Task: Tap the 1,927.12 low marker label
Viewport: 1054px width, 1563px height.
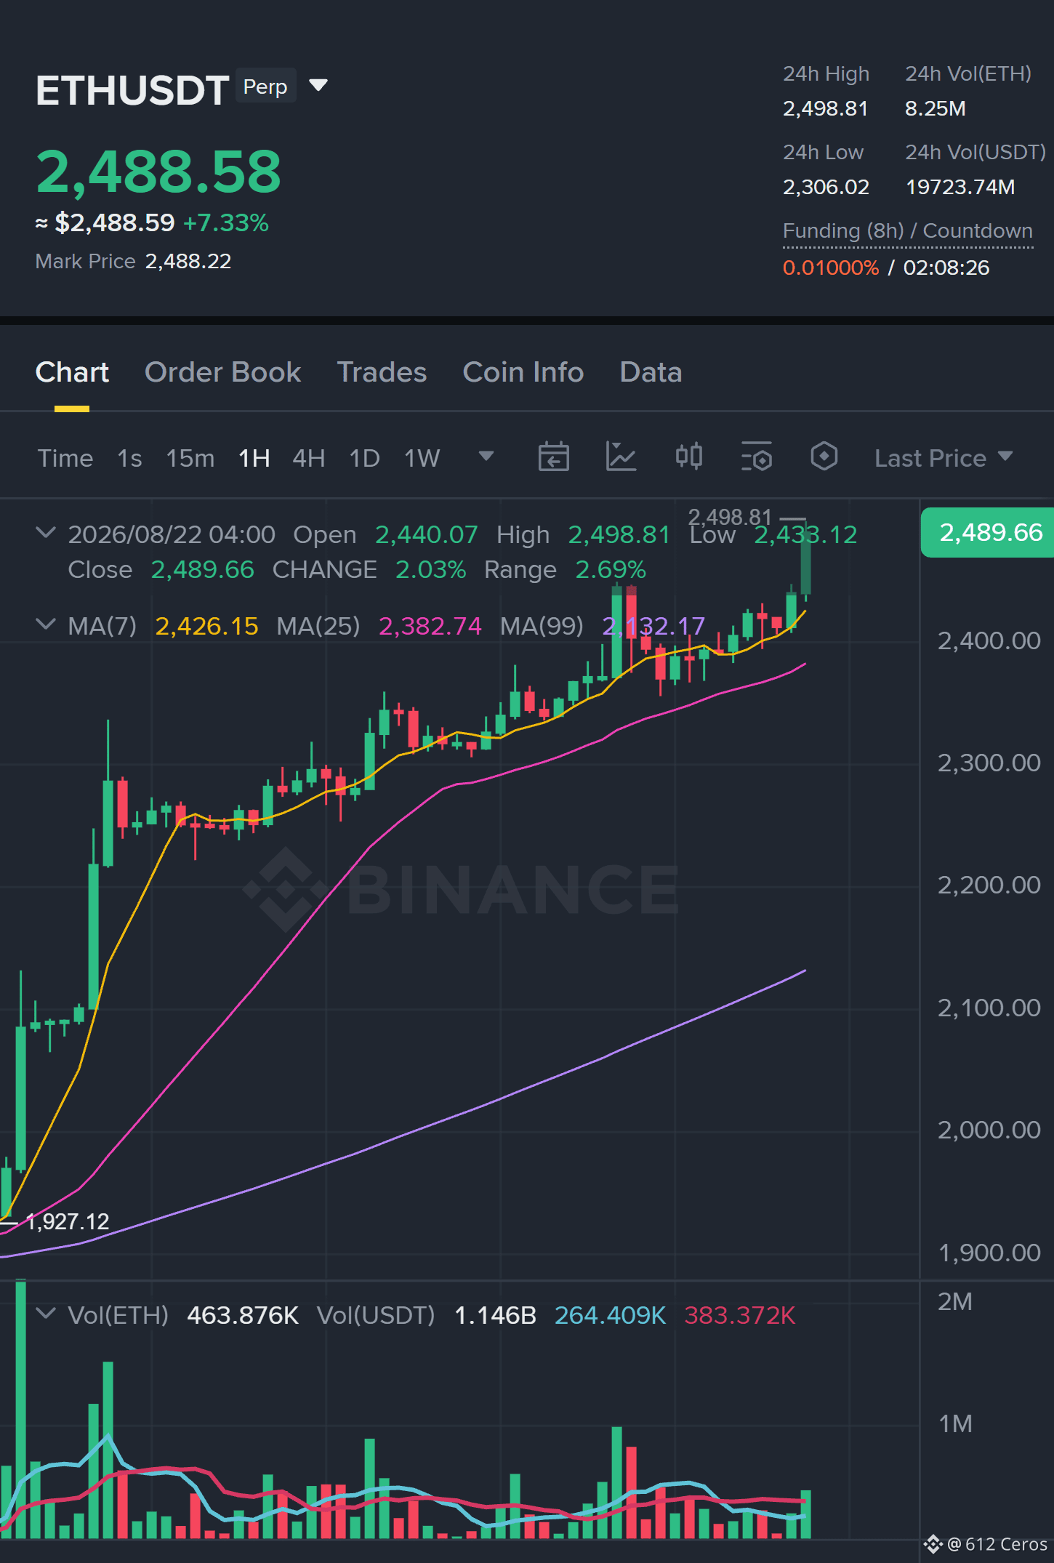Action: click(x=68, y=1221)
